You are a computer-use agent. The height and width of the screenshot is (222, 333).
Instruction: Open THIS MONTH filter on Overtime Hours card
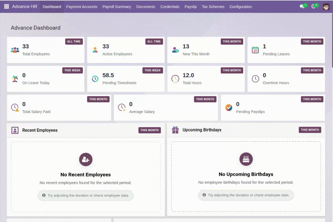[x=312, y=71]
